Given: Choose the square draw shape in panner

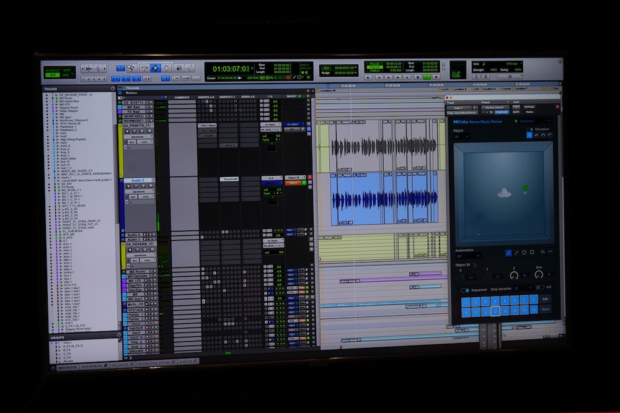Looking at the screenshot, I should coord(533,252).
